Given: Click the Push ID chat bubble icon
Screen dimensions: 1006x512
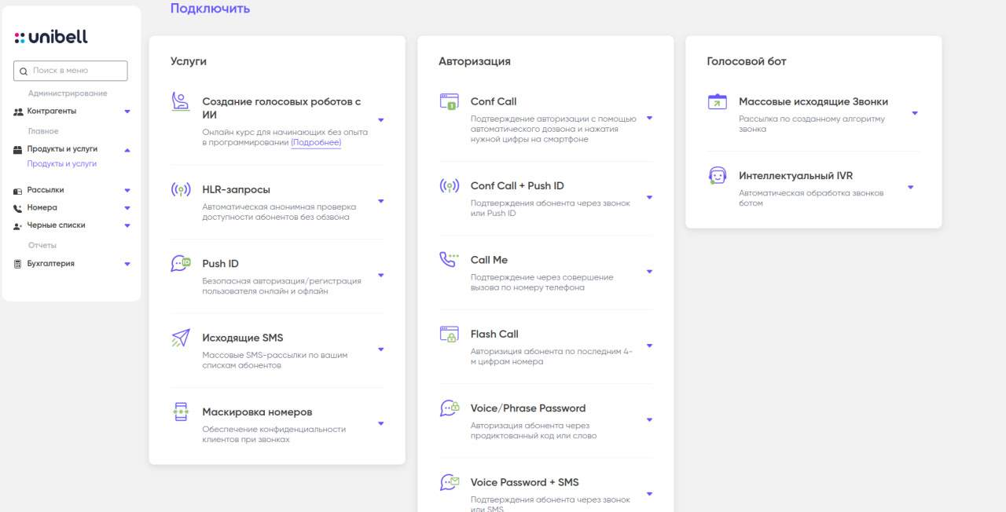Looking at the screenshot, I should click(181, 264).
